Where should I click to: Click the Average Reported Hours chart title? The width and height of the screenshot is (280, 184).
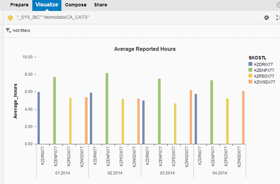click(145, 49)
